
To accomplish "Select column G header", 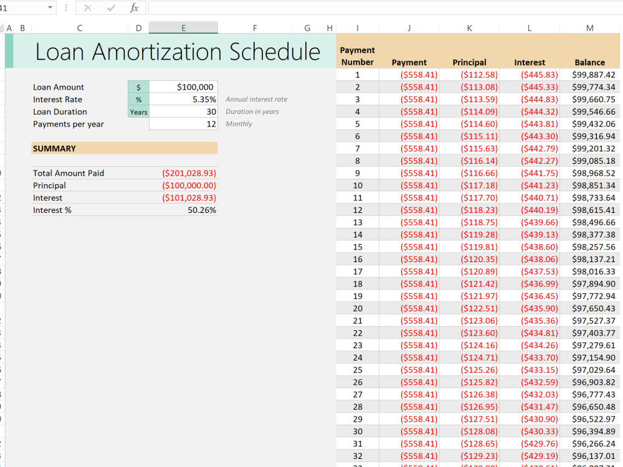I will point(307,28).
